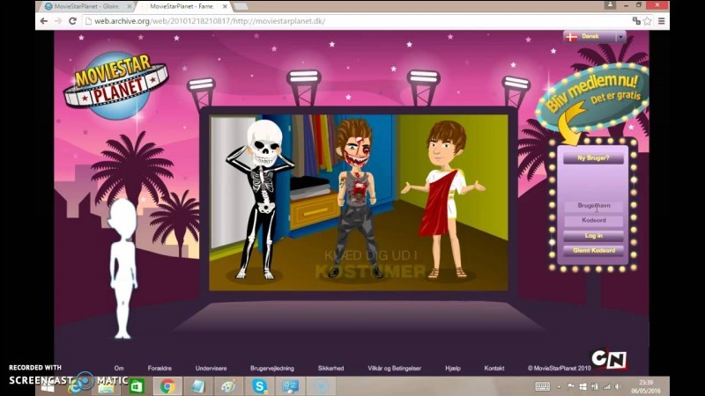Viewport: 705px width, 396px height.
Task: Open a new browser tab
Action: coord(241,6)
